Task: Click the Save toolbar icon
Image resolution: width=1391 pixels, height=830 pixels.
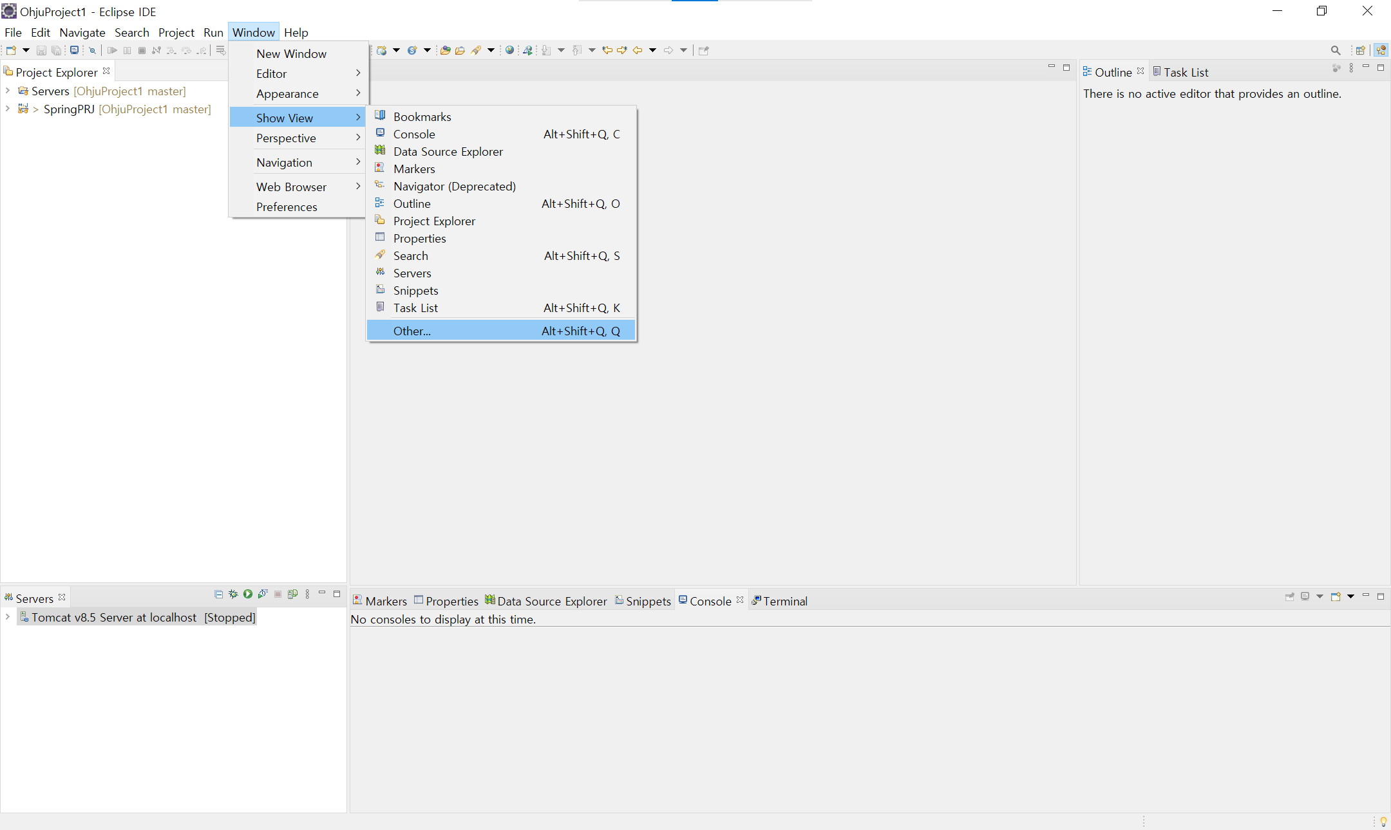Action: pyautogui.click(x=41, y=50)
